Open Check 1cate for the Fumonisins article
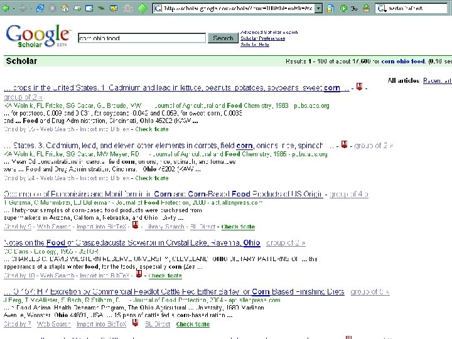 pyautogui.click(x=238, y=227)
